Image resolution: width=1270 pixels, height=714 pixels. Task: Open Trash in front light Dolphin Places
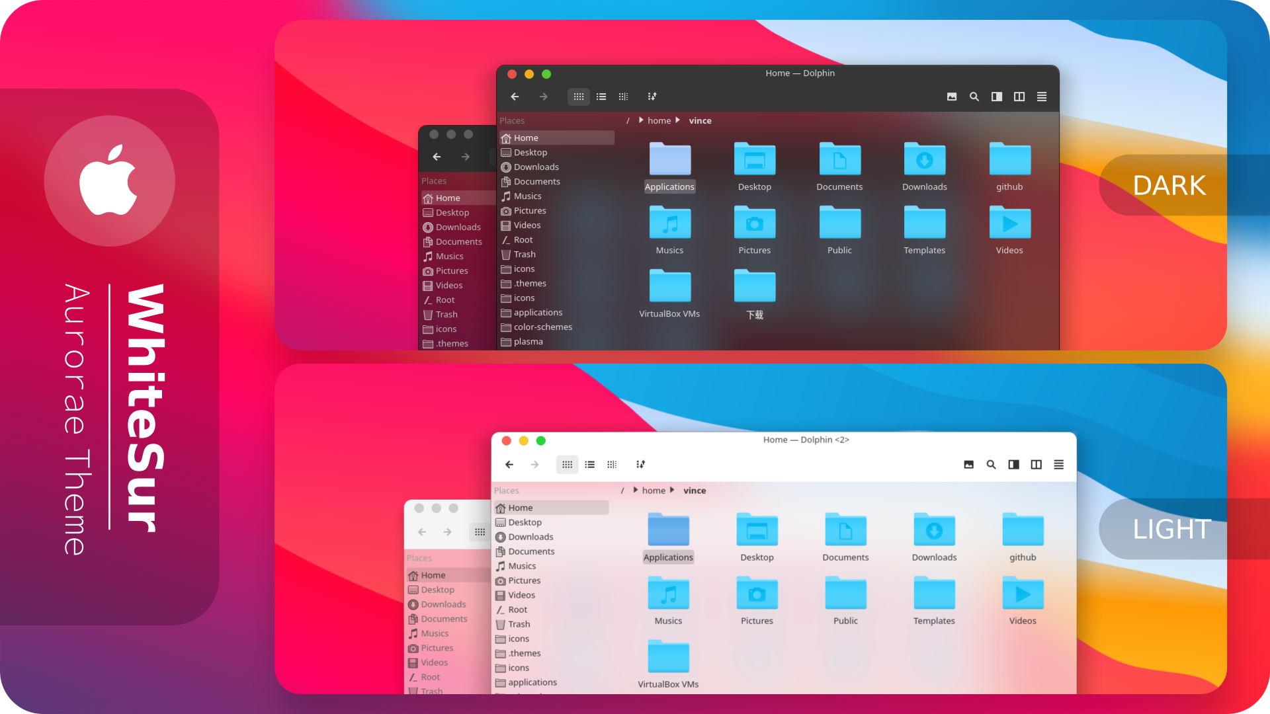(552, 624)
